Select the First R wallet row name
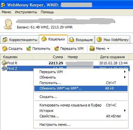 [12, 63]
